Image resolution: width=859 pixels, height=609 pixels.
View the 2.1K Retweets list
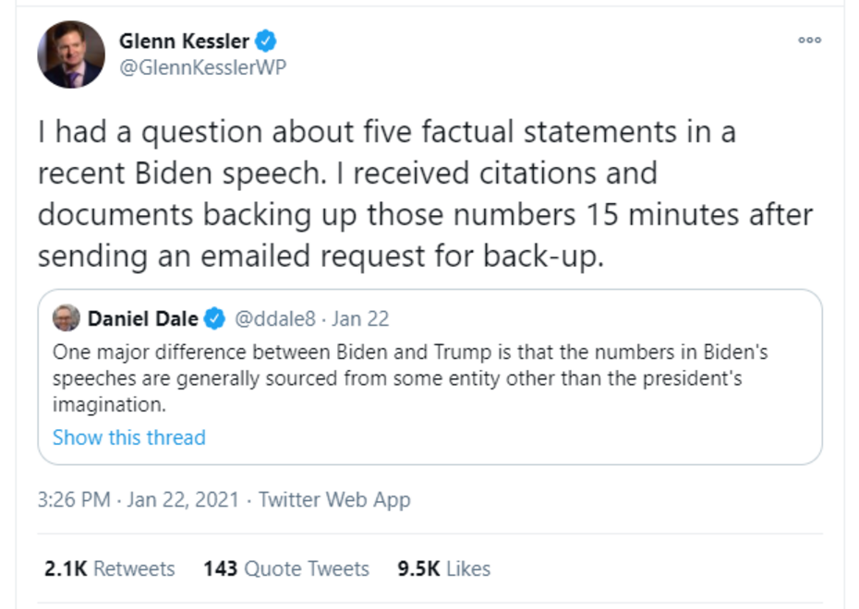[x=109, y=568]
